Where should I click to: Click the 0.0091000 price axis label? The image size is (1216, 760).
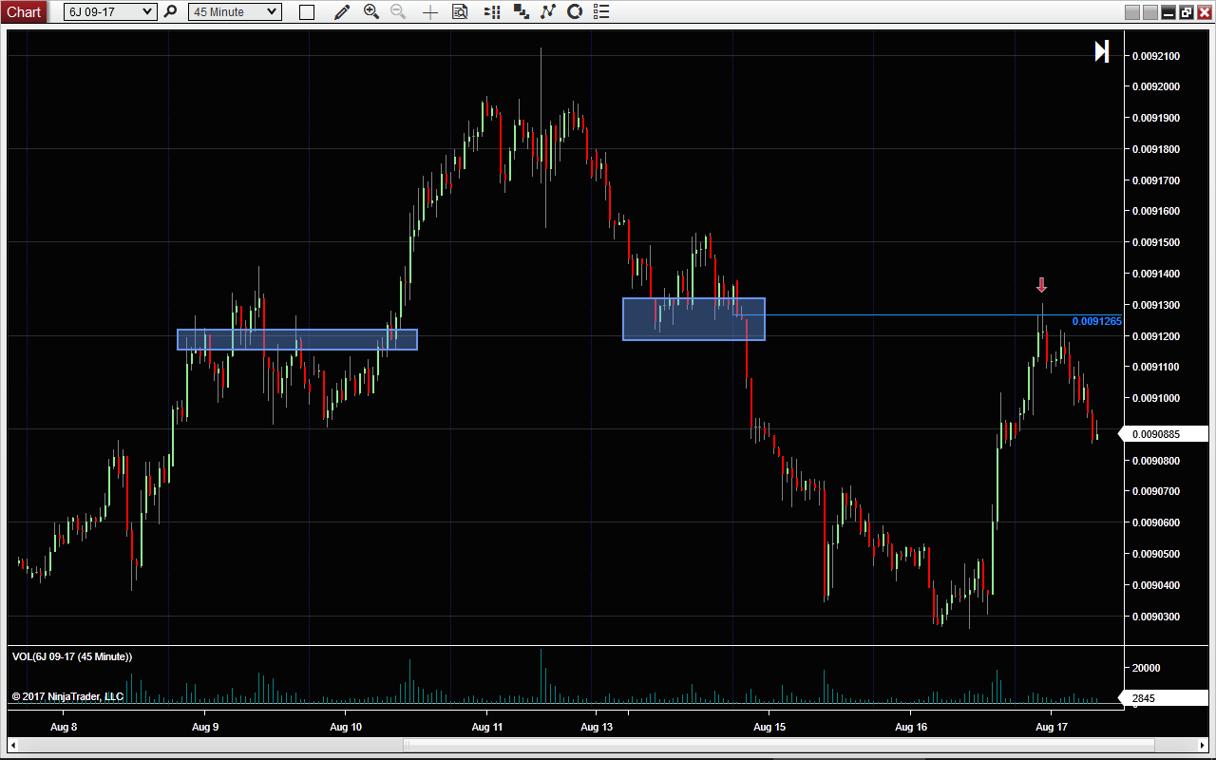point(1155,398)
